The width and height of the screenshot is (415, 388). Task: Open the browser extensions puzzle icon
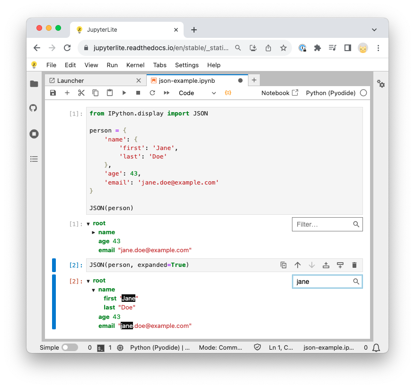(x=318, y=48)
